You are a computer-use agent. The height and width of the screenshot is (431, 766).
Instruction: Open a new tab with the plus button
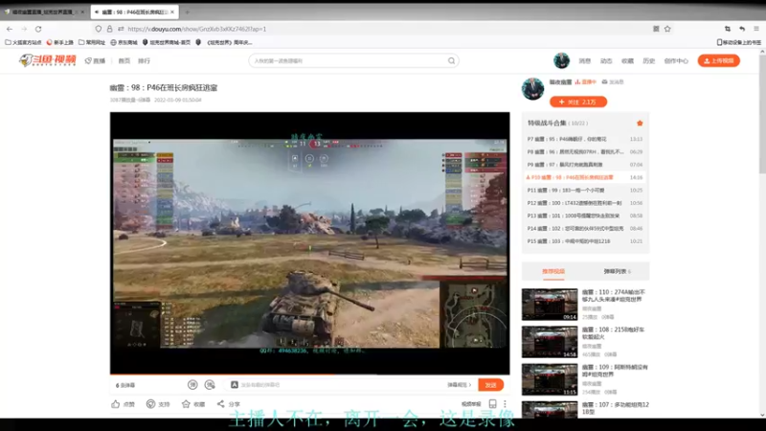click(187, 11)
